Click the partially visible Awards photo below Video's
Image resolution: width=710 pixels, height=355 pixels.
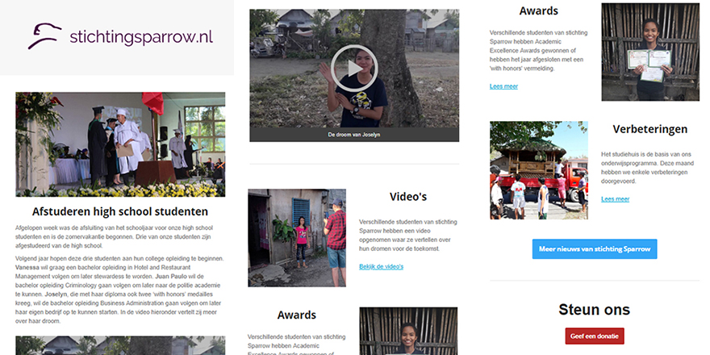coord(408,331)
